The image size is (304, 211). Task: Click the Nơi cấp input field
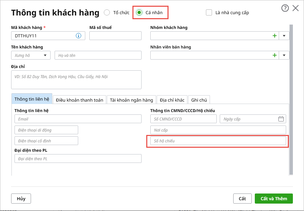[x=218, y=130]
